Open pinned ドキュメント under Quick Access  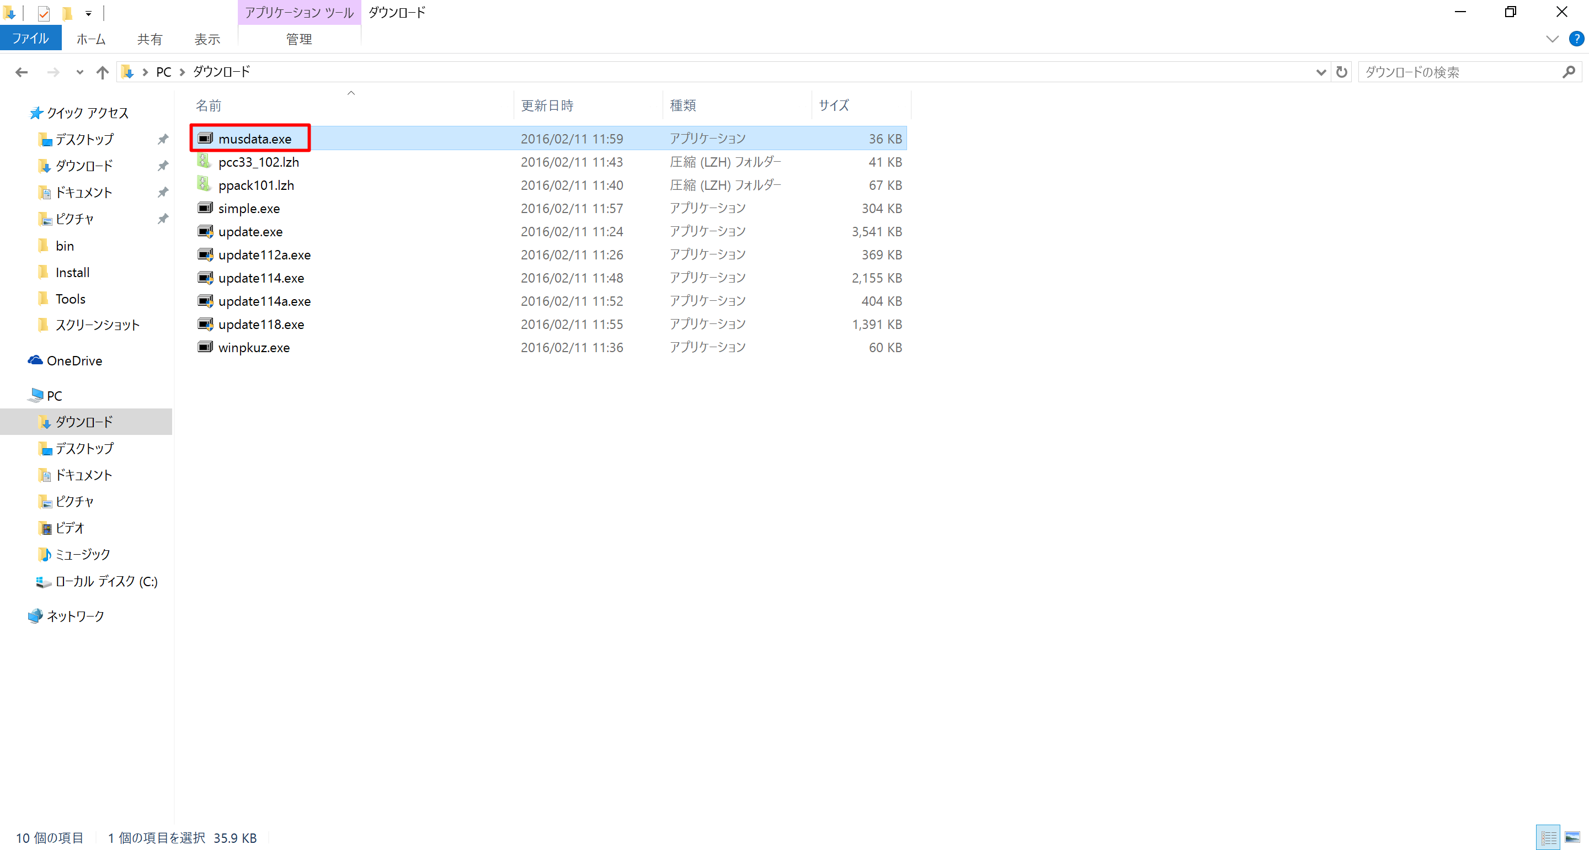click(x=84, y=193)
